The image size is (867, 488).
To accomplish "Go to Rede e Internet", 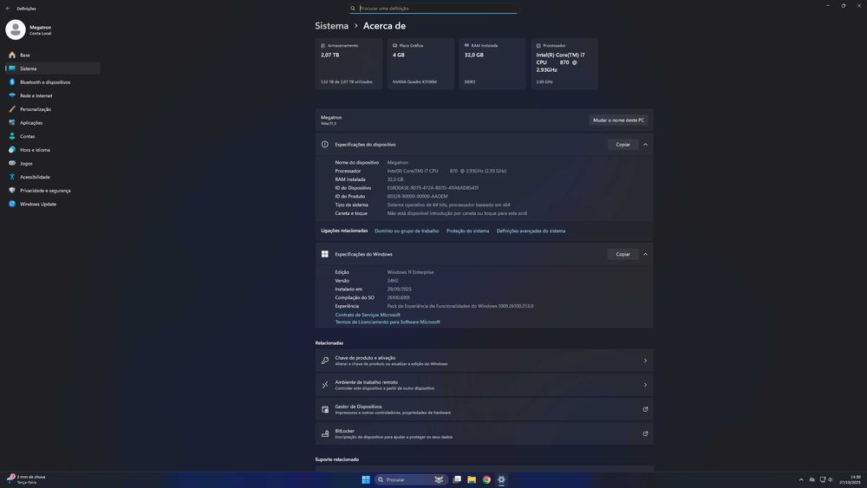I will (x=52, y=95).
